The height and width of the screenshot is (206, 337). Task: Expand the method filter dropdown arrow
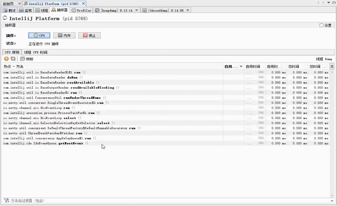click(332, 201)
